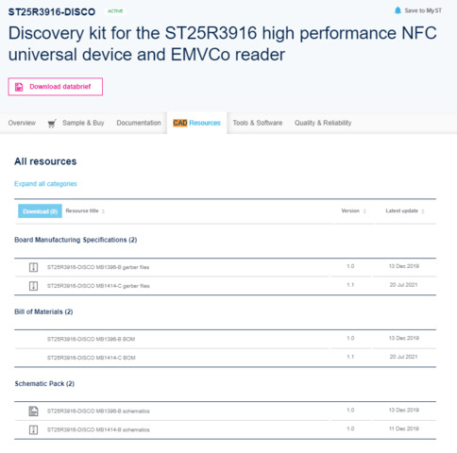Open ST25R3916-DISCO MB1396-B BOM resource
The image size is (457, 453).
pos(91,339)
